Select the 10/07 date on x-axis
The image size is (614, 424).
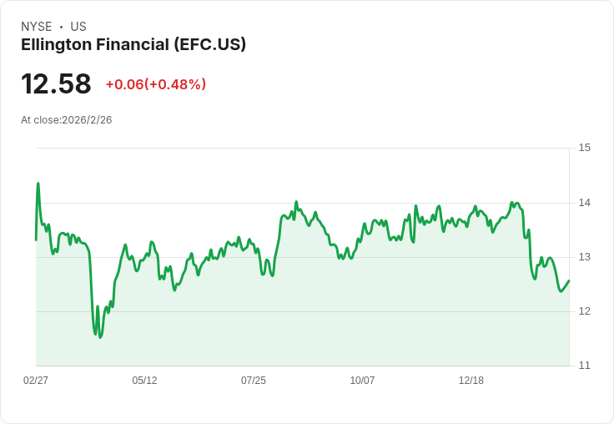[x=362, y=381]
